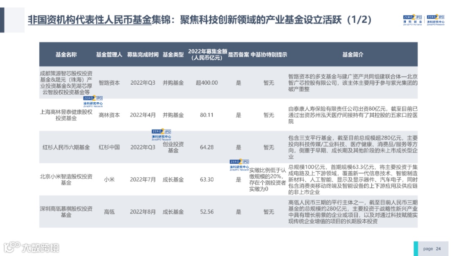Image resolution: width=456 pixels, height=256 pixels.
Task: Select 并购基金 in the 高林资本 row
Action: pos(173,115)
